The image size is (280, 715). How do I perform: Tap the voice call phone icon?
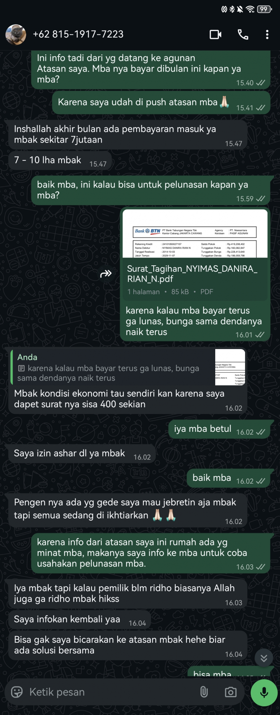point(243,34)
